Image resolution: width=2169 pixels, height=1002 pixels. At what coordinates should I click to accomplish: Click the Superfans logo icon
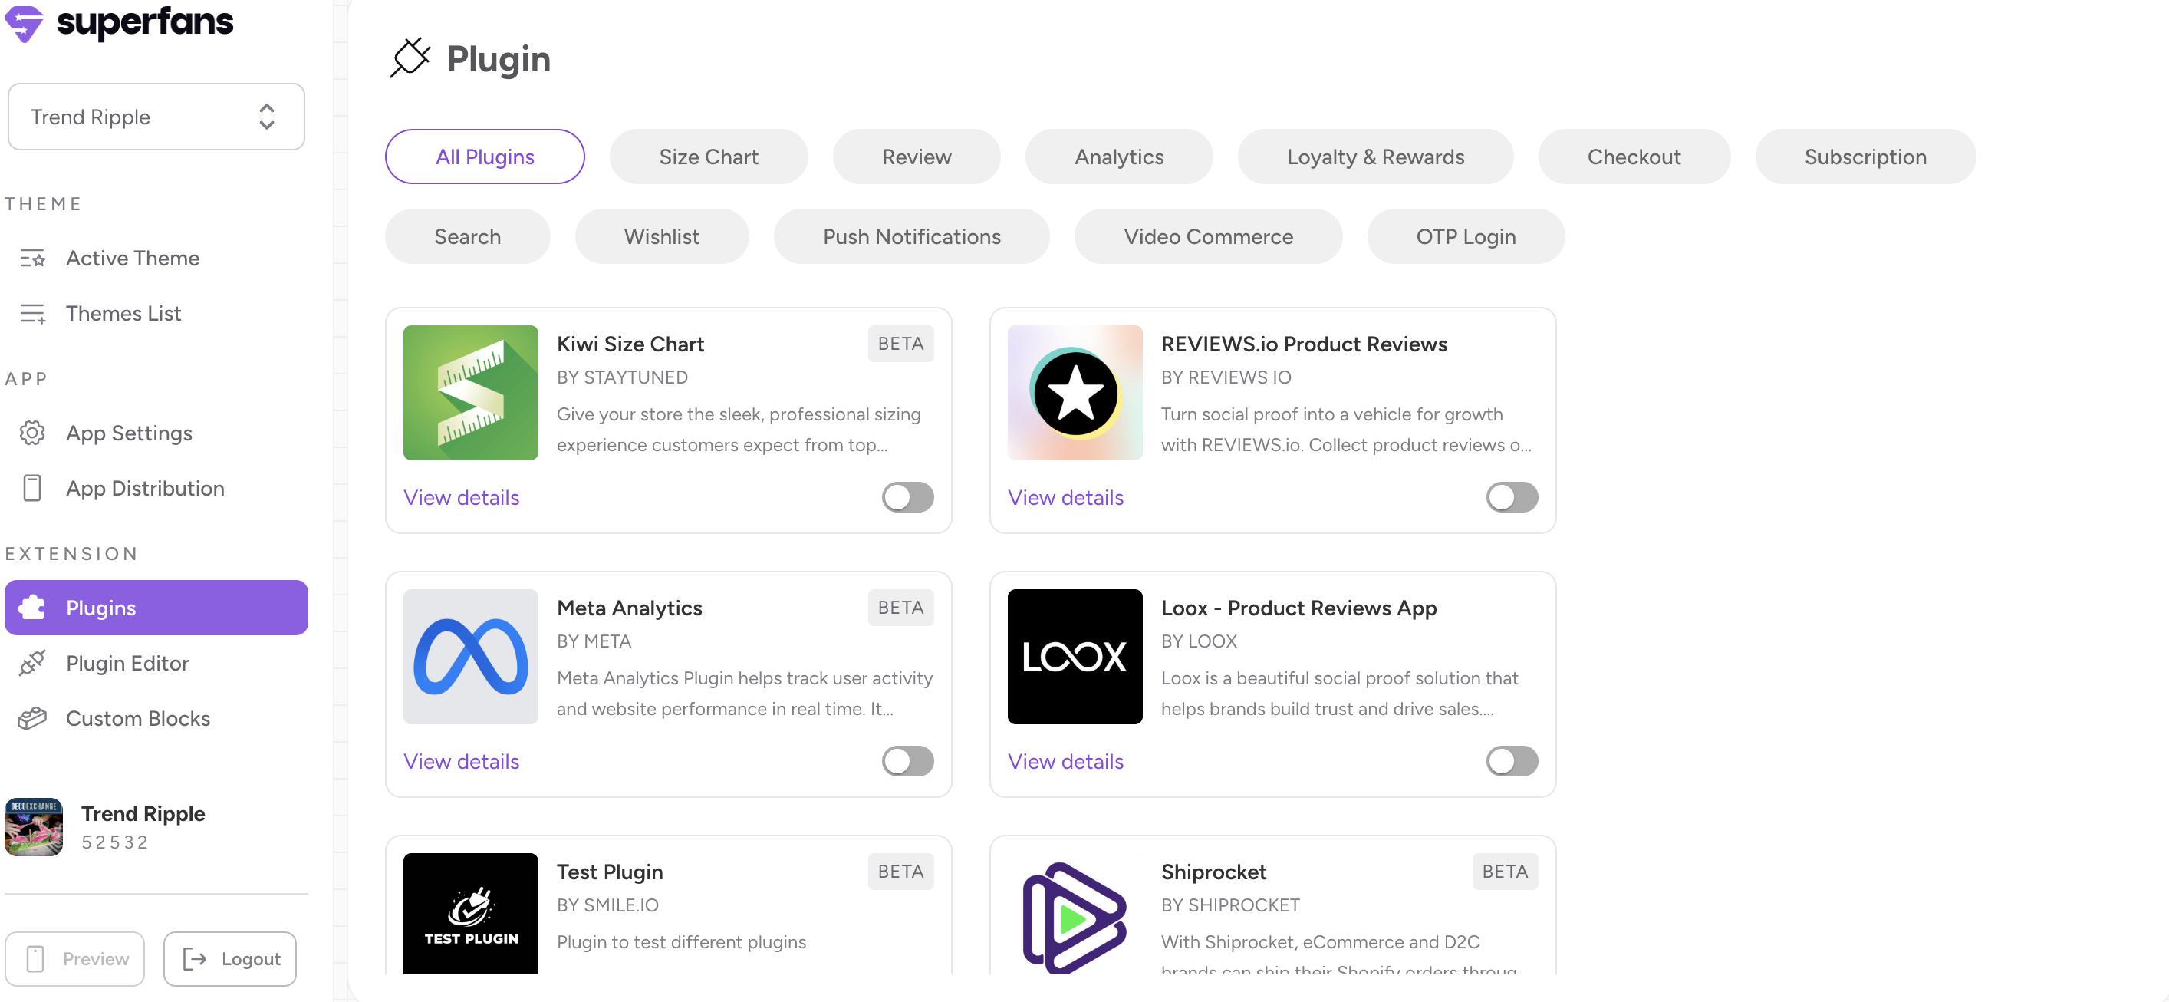point(24,23)
